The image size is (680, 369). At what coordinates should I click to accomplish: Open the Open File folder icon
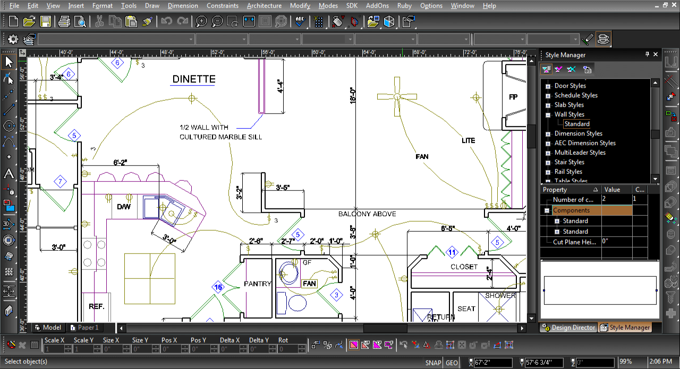point(29,22)
